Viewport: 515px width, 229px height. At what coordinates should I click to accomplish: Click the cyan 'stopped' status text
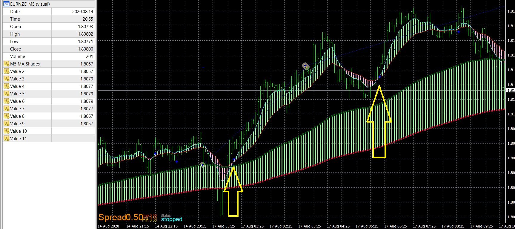[x=172, y=219]
